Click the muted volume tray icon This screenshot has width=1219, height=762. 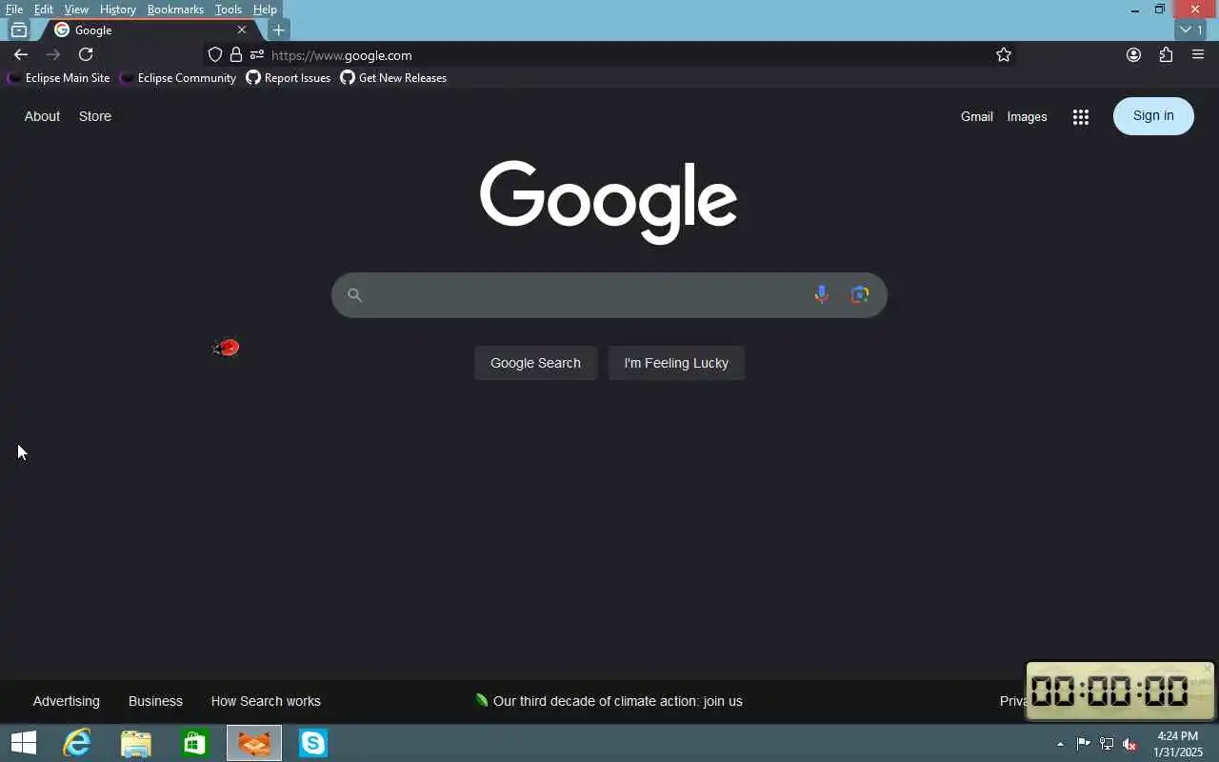coord(1130,744)
